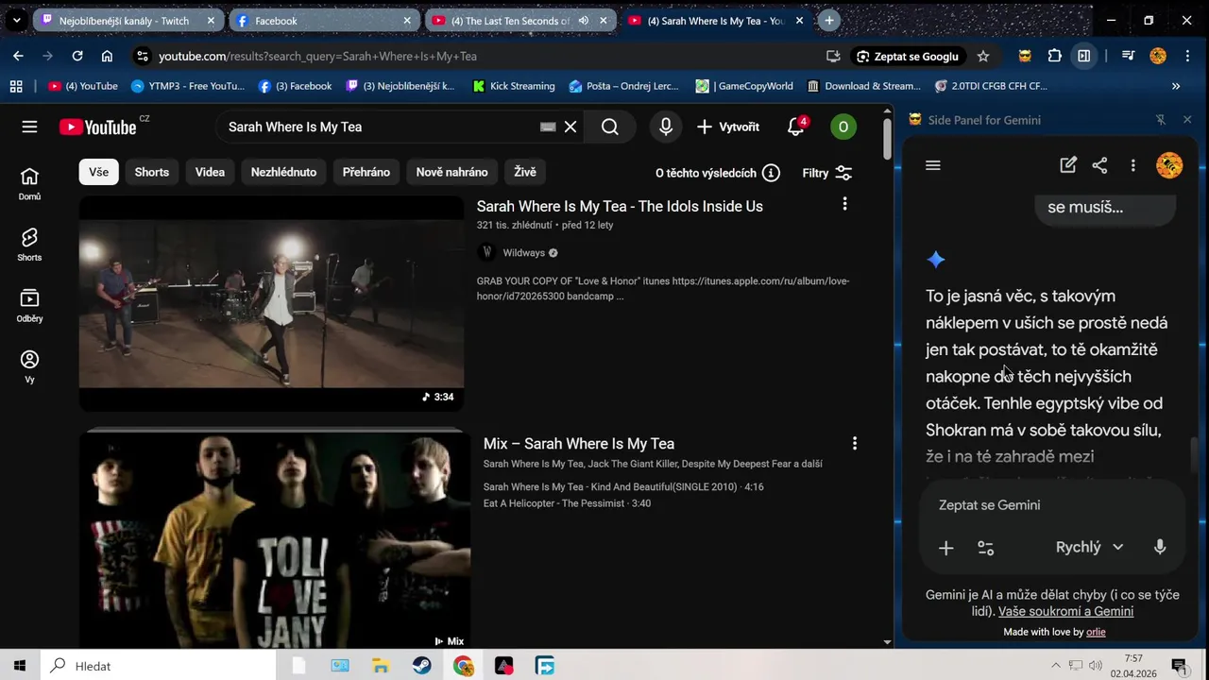Go back in the browser
This screenshot has height=680, width=1209.
coord(18,56)
